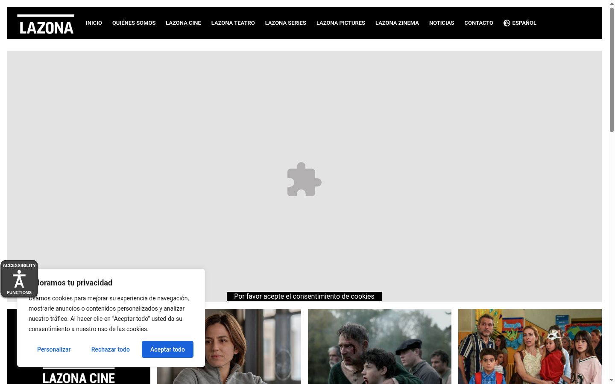615x384 pixels.
Task: Open film thumbnail of wounded man with boy
Action: click(x=380, y=346)
